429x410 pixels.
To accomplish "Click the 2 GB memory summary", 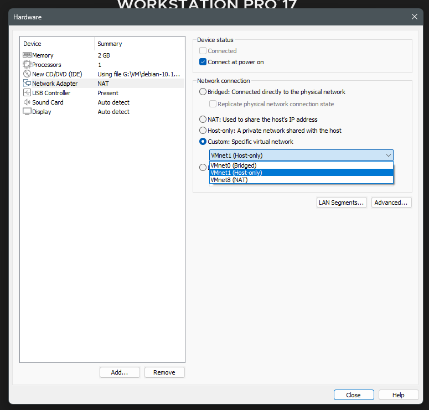I will point(104,55).
